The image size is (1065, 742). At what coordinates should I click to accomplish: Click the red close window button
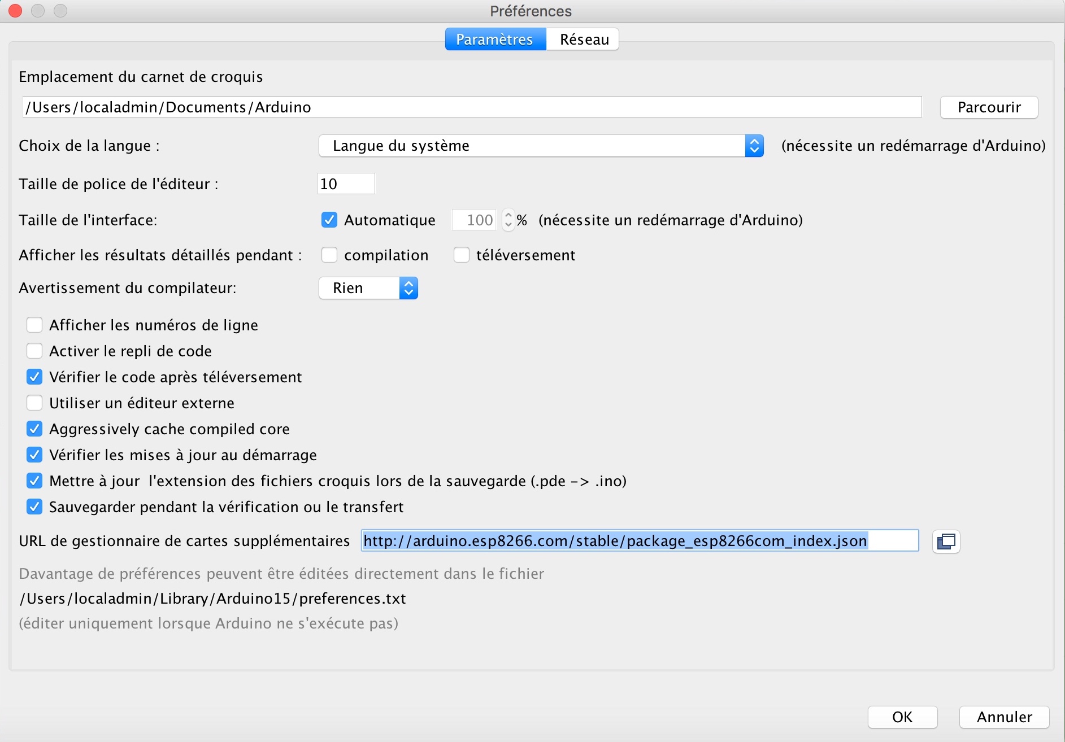pos(15,11)
